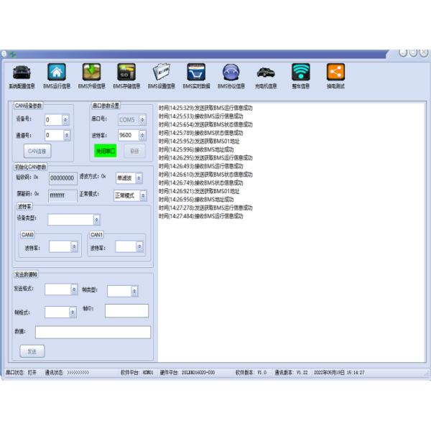
Task: Open 整车信息 wifi signal icon
Action: click(300, 72)
